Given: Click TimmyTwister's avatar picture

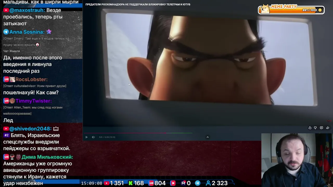Looking at the screenshot, I should tap(12, 101).
